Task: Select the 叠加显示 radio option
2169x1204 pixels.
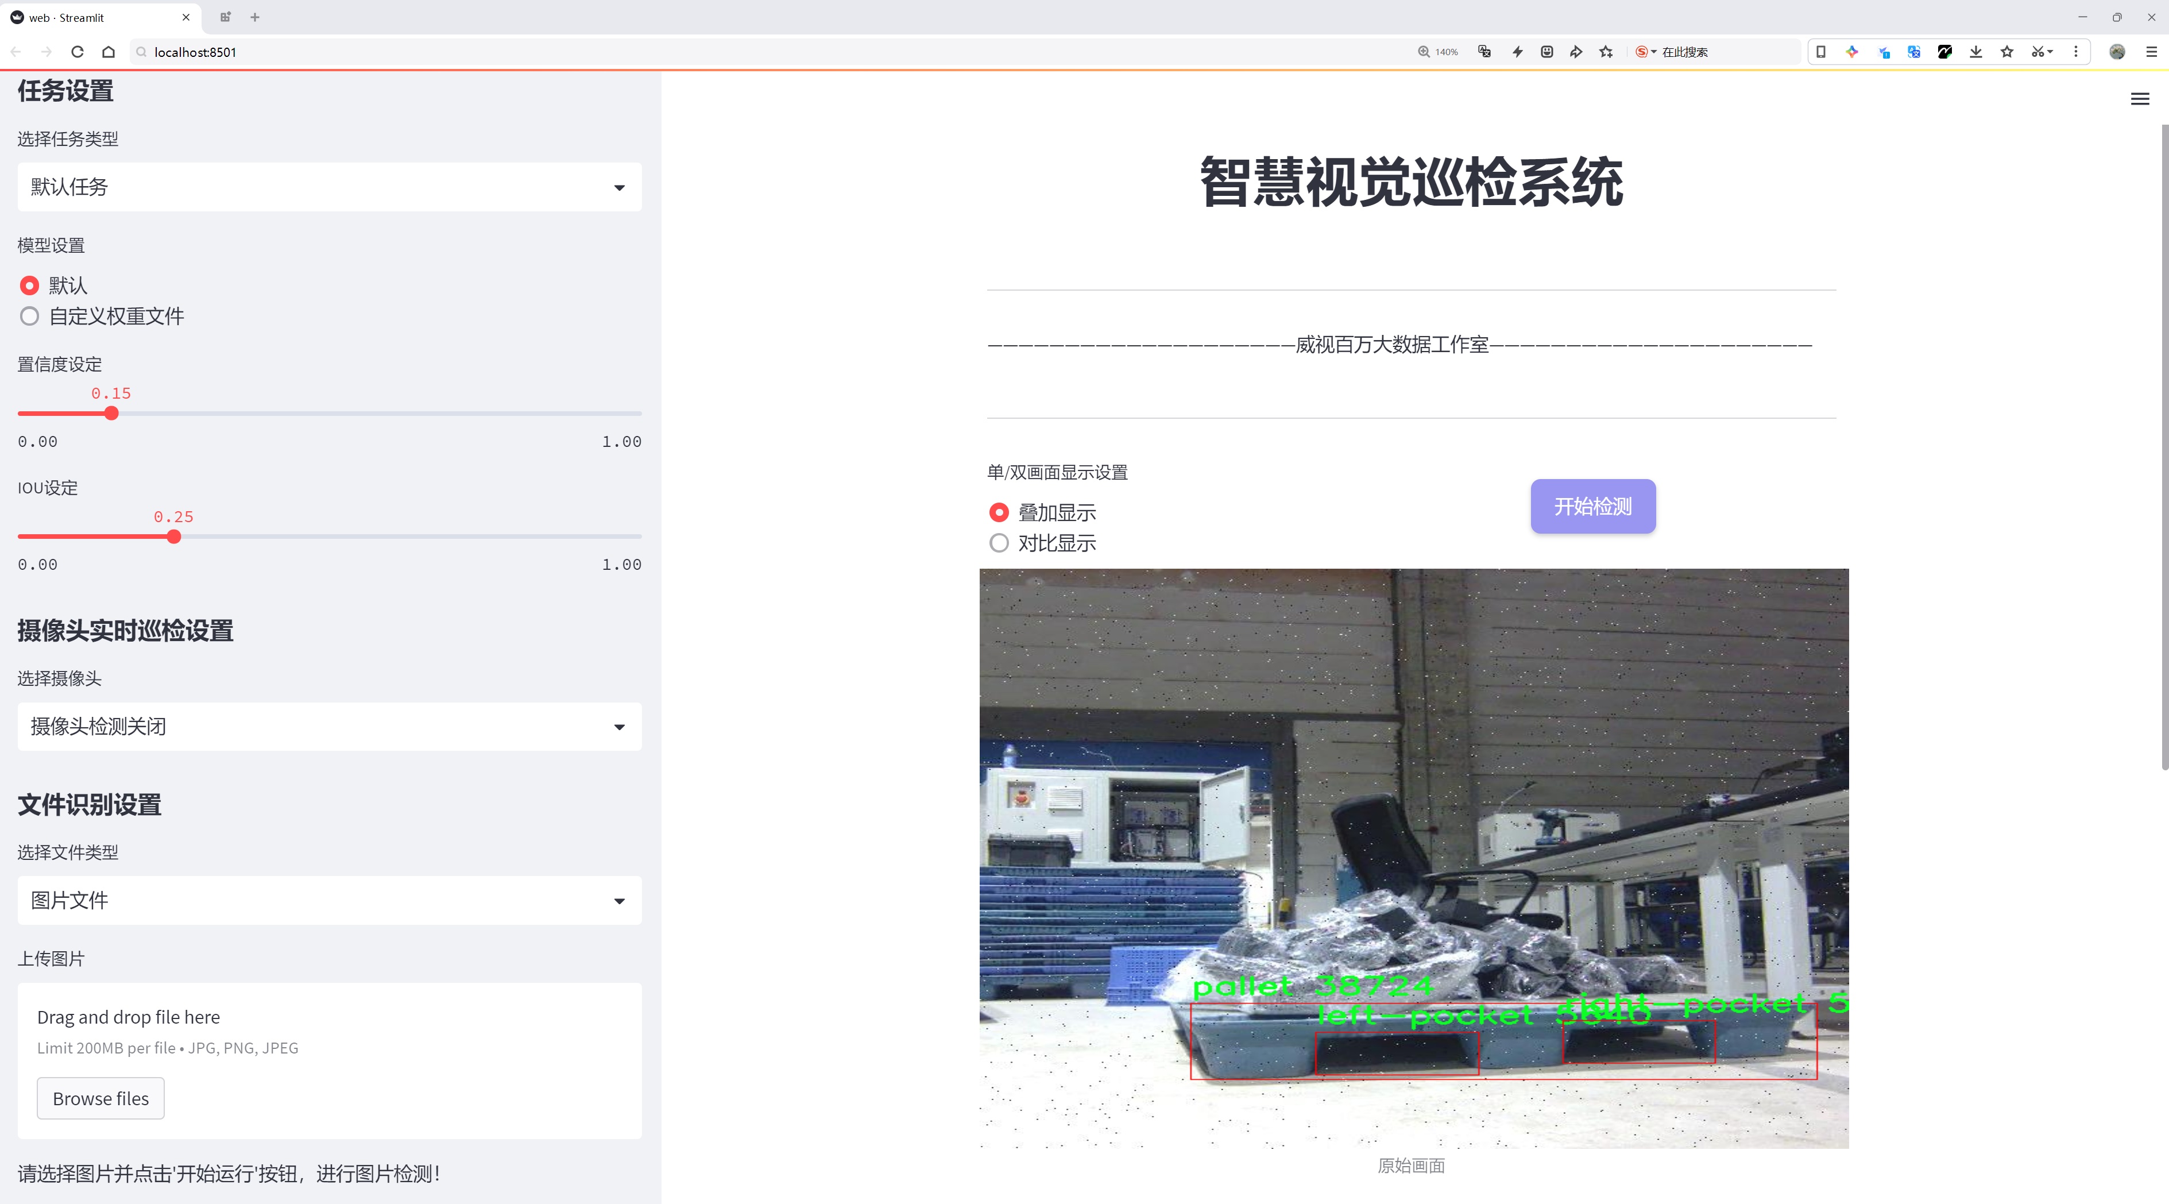Action: point(999,513)
